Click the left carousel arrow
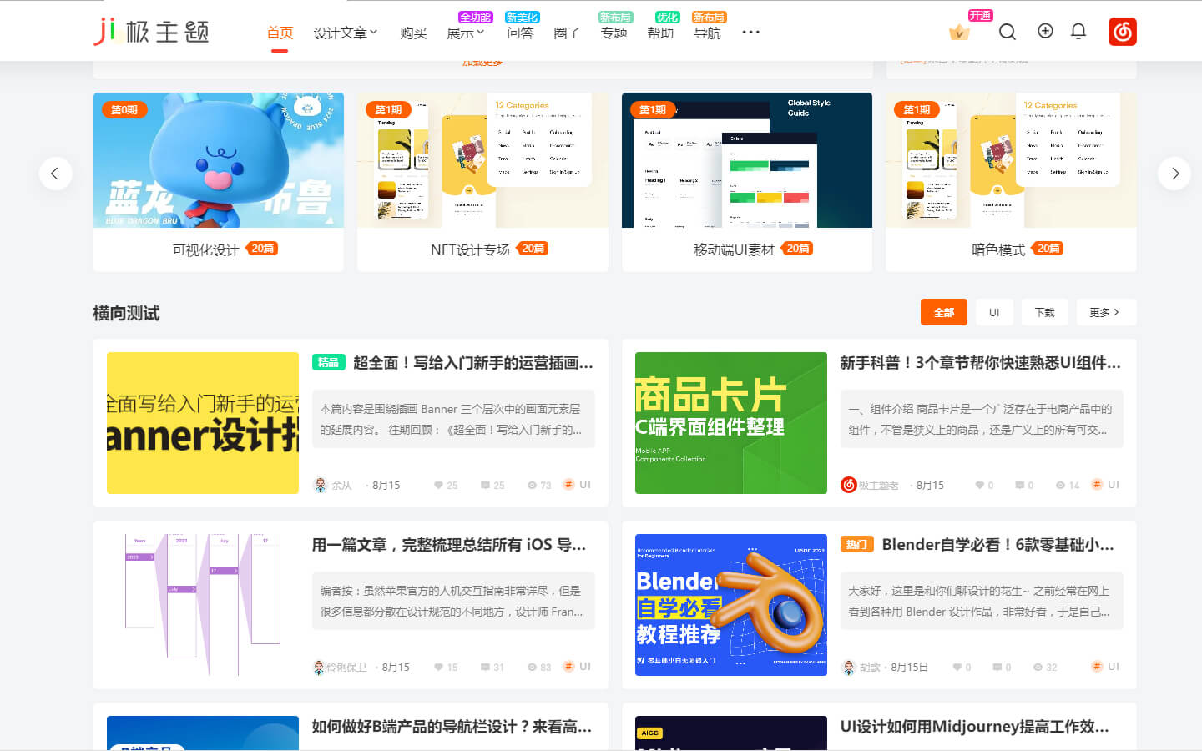Image resolution: width=1202 pixels, height=751 pixels. pyautogui.click(x=55, y=174)
